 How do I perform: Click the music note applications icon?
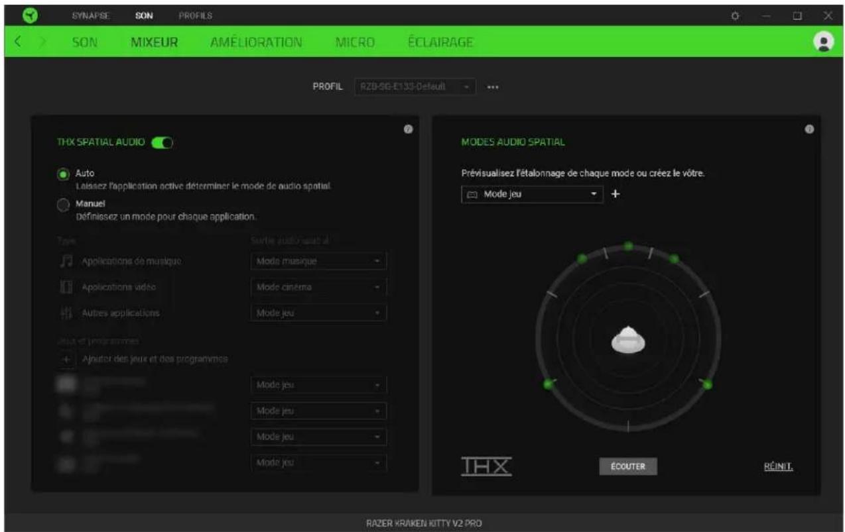66,261
